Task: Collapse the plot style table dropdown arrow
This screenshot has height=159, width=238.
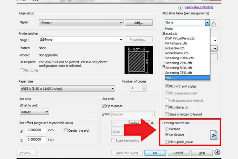Action: 207,23
